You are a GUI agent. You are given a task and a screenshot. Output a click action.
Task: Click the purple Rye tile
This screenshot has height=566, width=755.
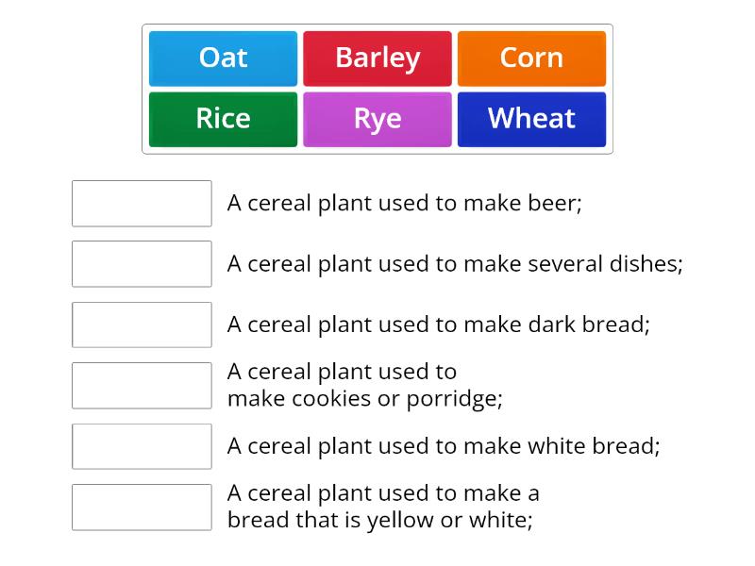(x=377, y=120)
